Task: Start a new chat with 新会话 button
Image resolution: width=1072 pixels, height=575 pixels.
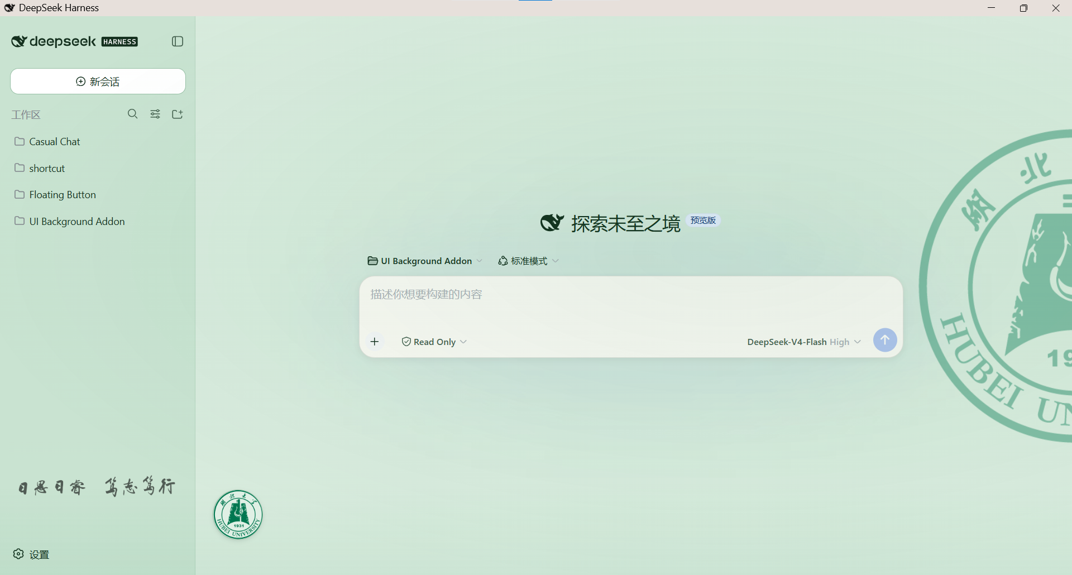Action: (98, 82)
